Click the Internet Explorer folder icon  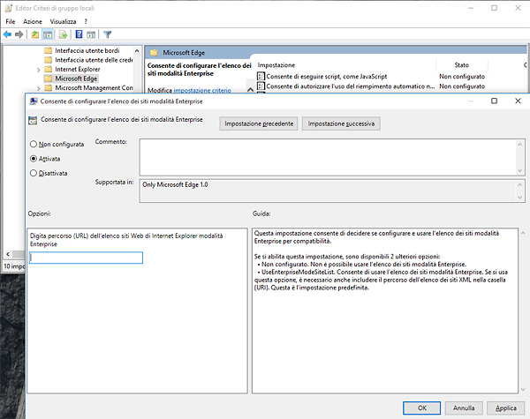tap(49, 69)
